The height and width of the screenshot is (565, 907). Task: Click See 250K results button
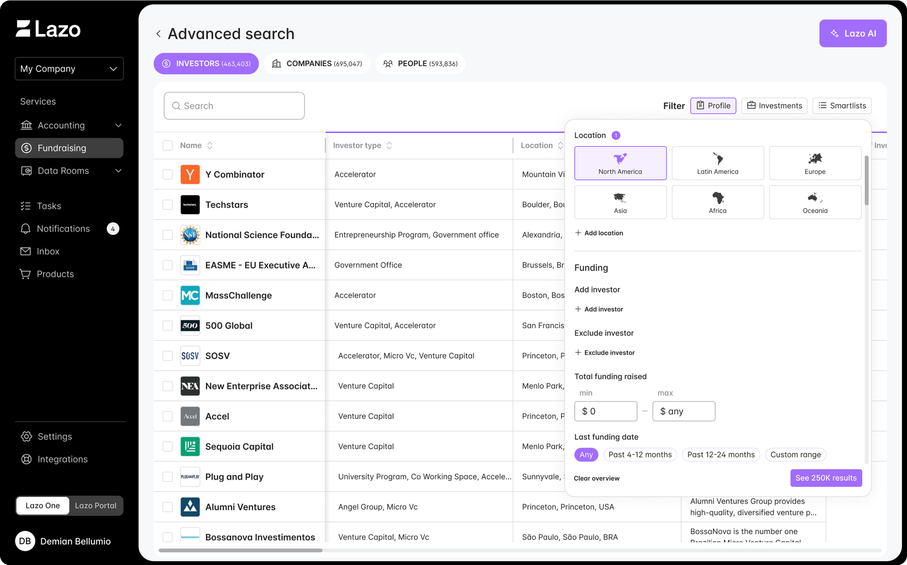826,478
